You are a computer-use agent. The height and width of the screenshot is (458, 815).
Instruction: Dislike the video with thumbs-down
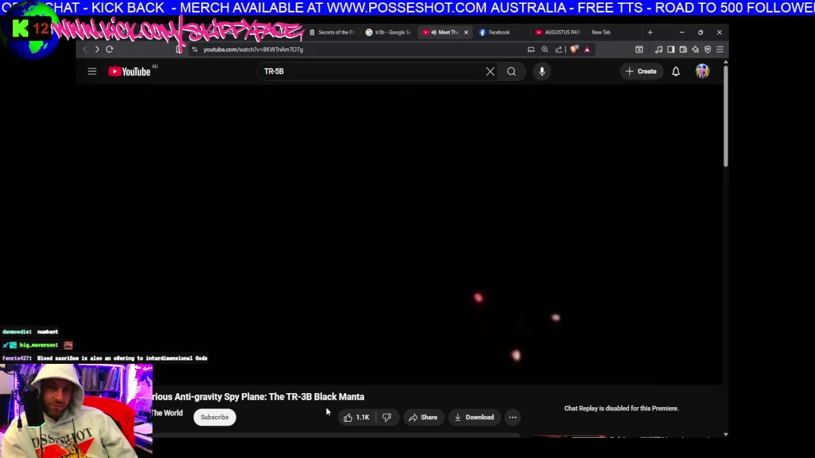[x=386, y=417]
